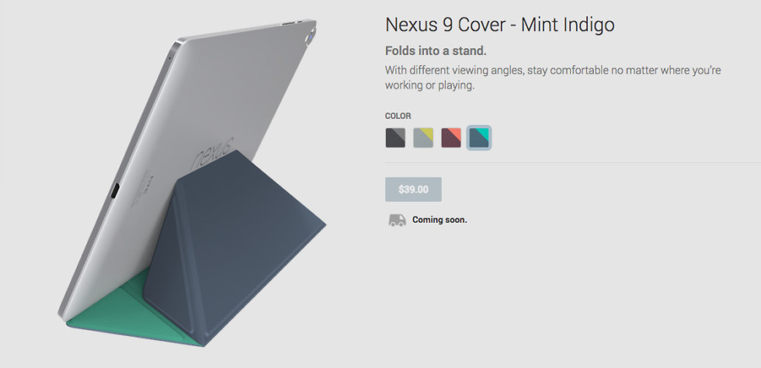This screenshot has width=761, height=368.
Task: Click the HTC logo on the tablet
Action: pos(146,186)
